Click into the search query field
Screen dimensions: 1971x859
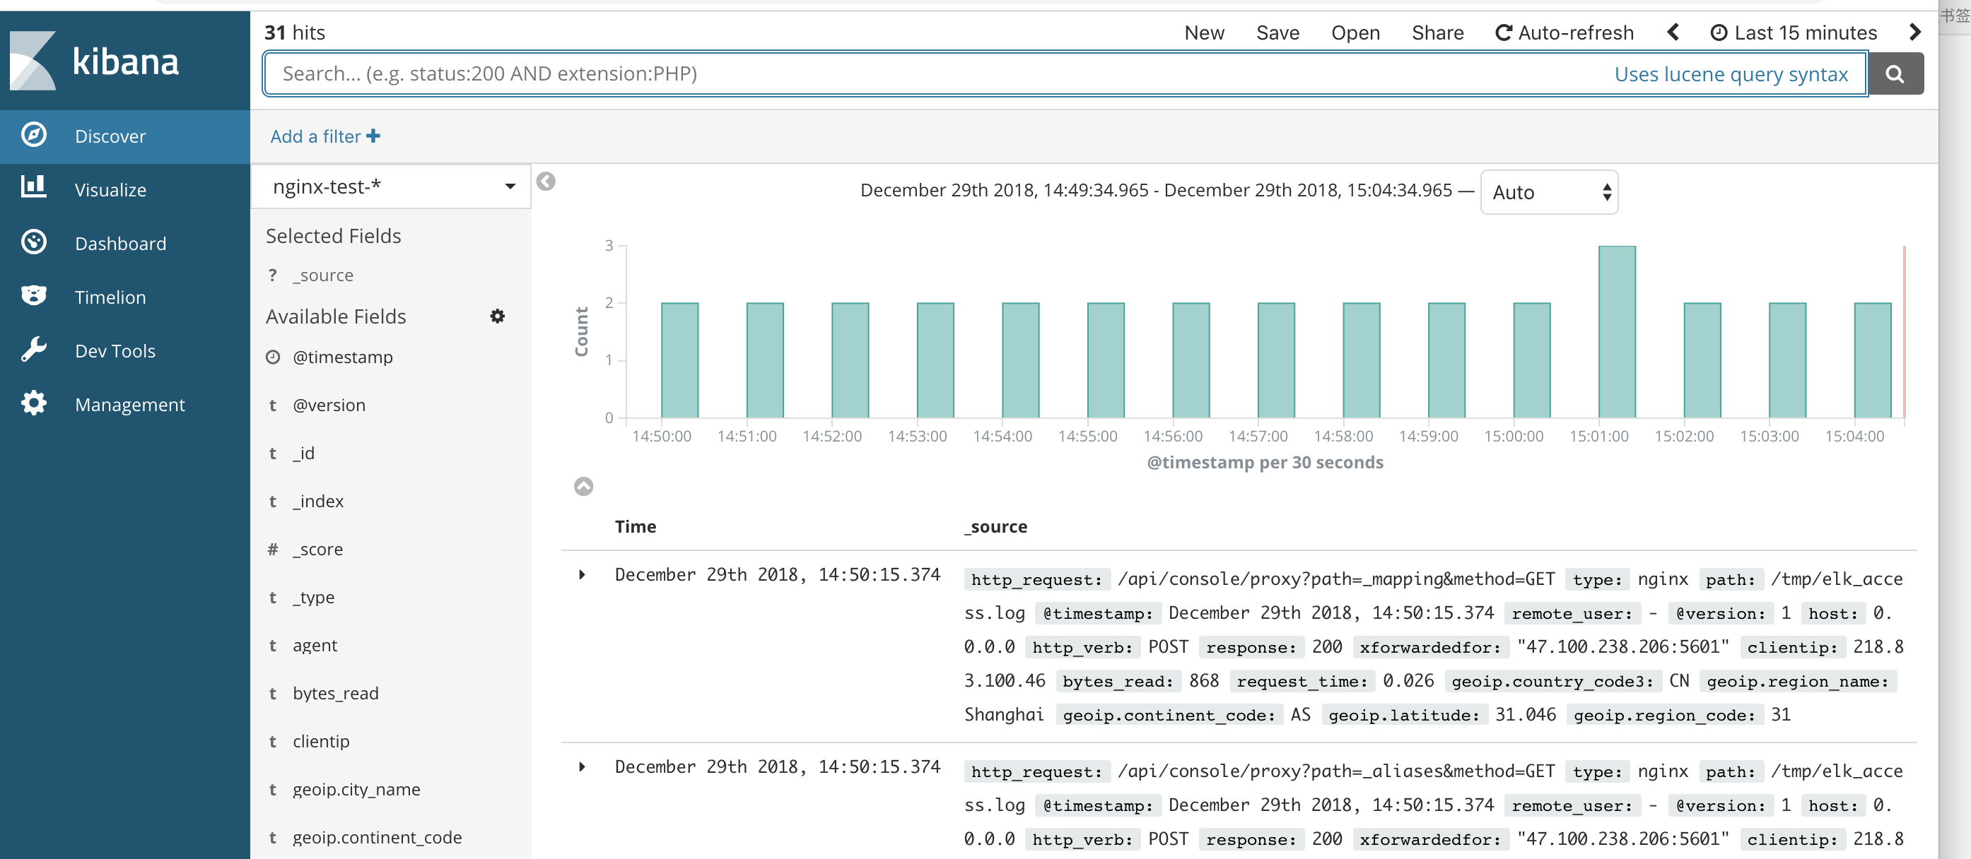pyautogui.click(x=918, y=73)
